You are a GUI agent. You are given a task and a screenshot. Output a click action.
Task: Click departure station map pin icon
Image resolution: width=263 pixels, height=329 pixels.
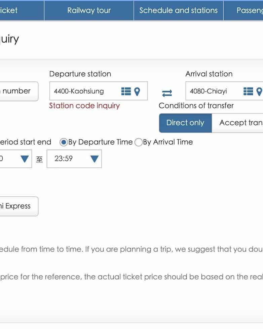coord(137,91)
